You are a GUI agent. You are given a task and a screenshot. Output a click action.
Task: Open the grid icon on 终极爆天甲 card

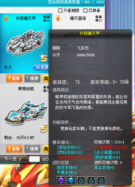pyautogui.click(x=46, y=18)
